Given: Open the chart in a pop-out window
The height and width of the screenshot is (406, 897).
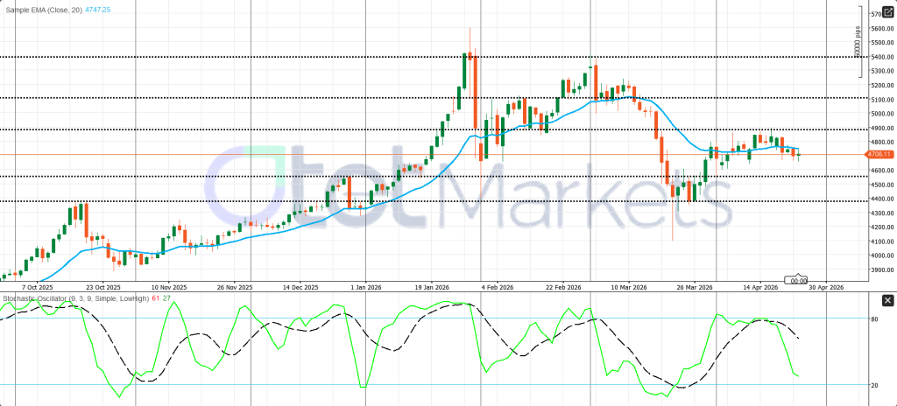Looking at the screenshot, I should (886, 11).
